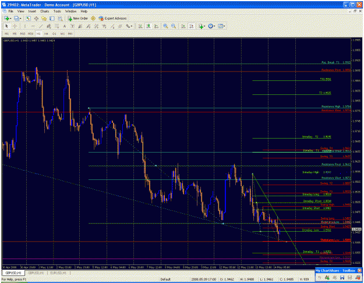The image size is (364, 283).
Task: Select the H1 timeframe button
Action: point(38,34)
